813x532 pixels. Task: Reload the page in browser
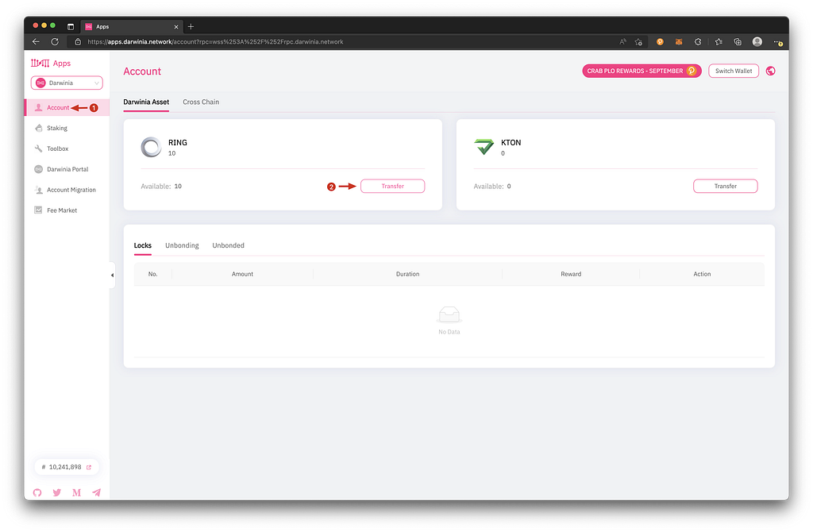tap(55, 41)
